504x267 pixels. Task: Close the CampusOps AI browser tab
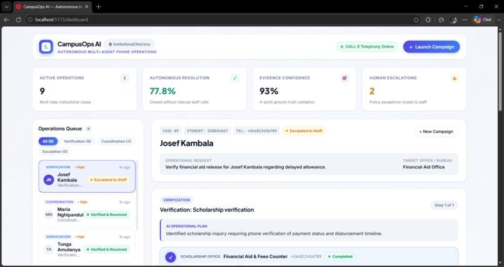pyautogui.click(x=86, y=7)
